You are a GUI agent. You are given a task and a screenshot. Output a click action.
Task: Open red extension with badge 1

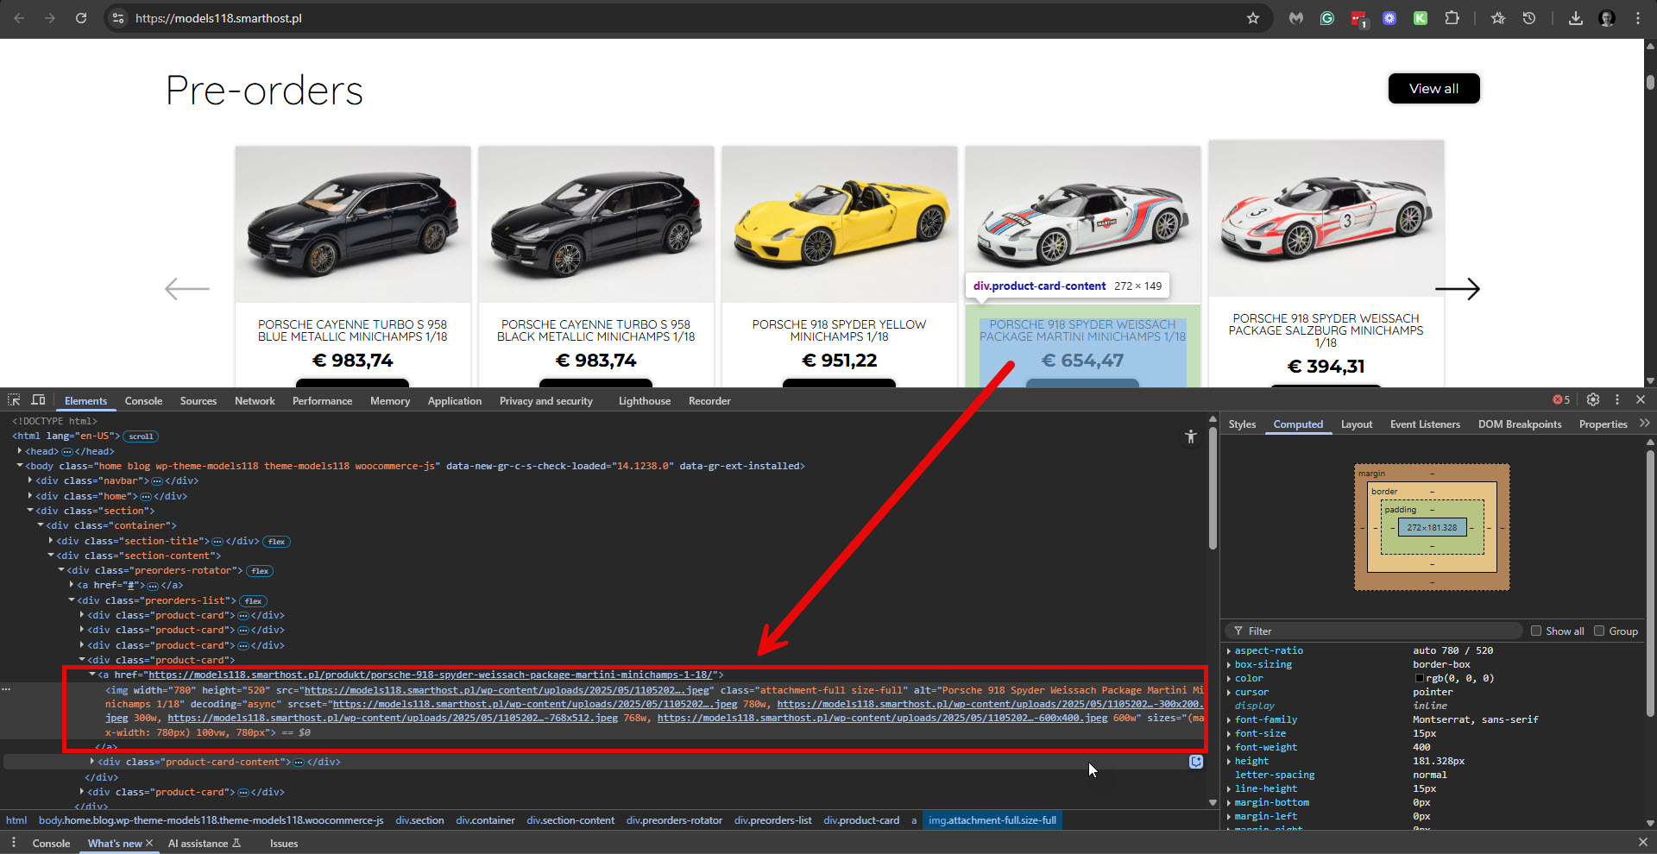tap(1358, 19)
